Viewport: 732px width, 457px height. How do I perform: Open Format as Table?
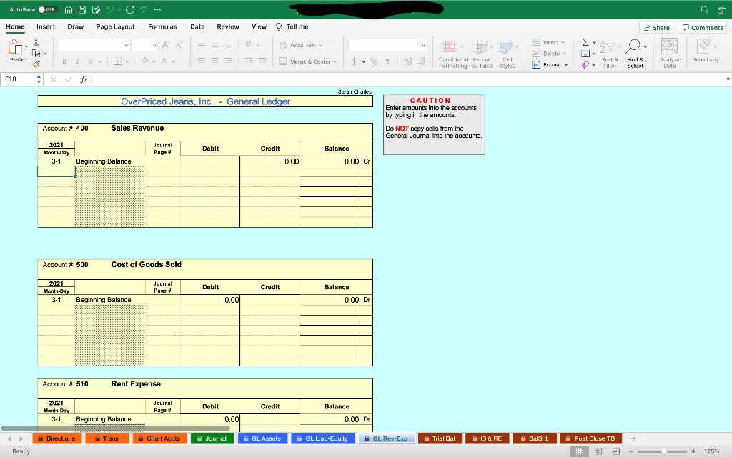coord(483,54)
